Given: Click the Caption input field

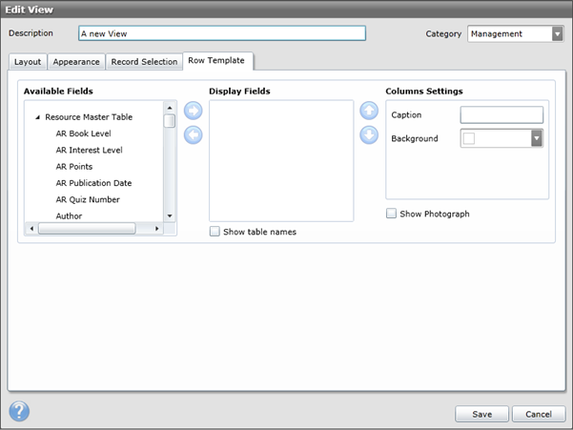Looking at the screenshot, I should point(501,115).
